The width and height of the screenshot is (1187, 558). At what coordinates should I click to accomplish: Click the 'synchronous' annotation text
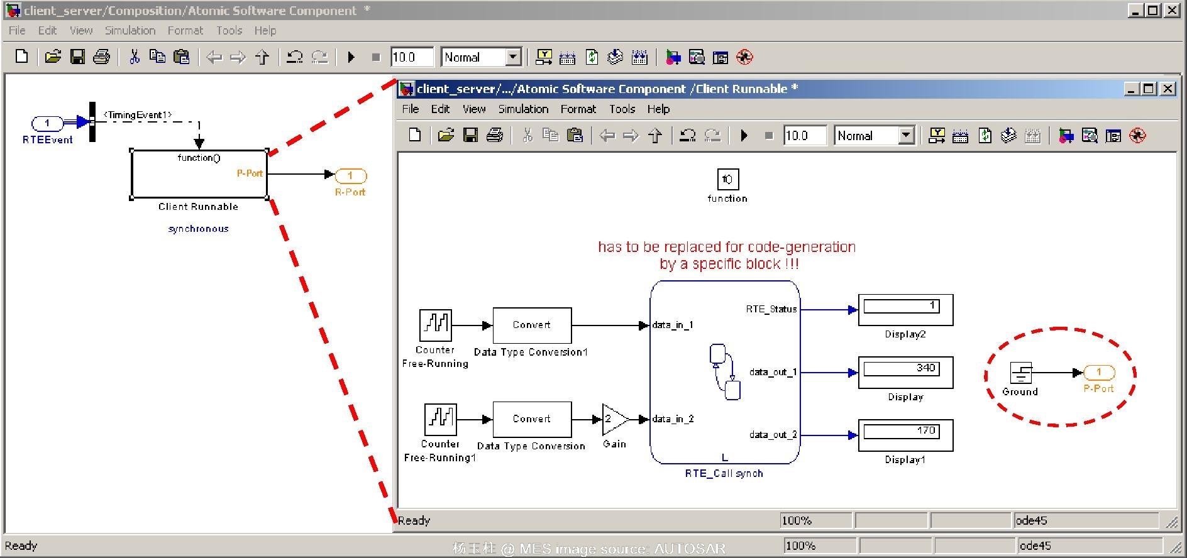198,229
